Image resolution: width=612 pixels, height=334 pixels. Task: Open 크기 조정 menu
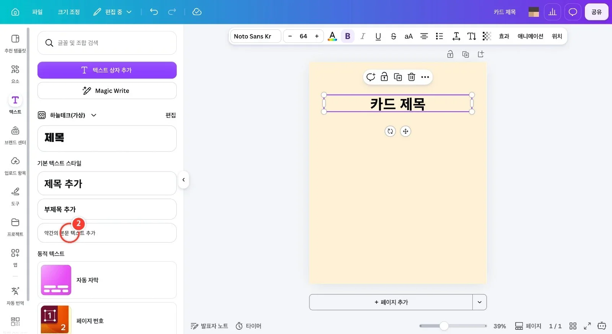pos(69,12)
